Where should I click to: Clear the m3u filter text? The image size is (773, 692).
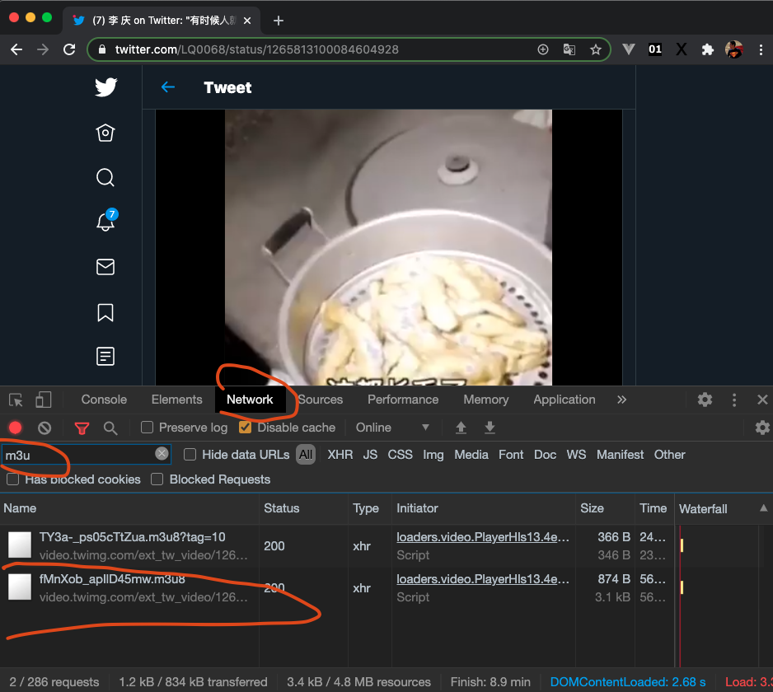[x=162, y=454]
